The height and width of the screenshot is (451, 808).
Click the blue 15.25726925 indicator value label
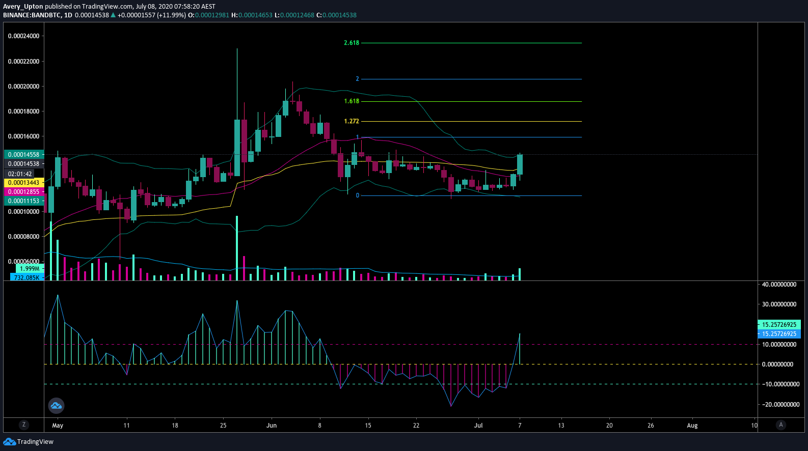pyautogui.click(x=779, y=334)
